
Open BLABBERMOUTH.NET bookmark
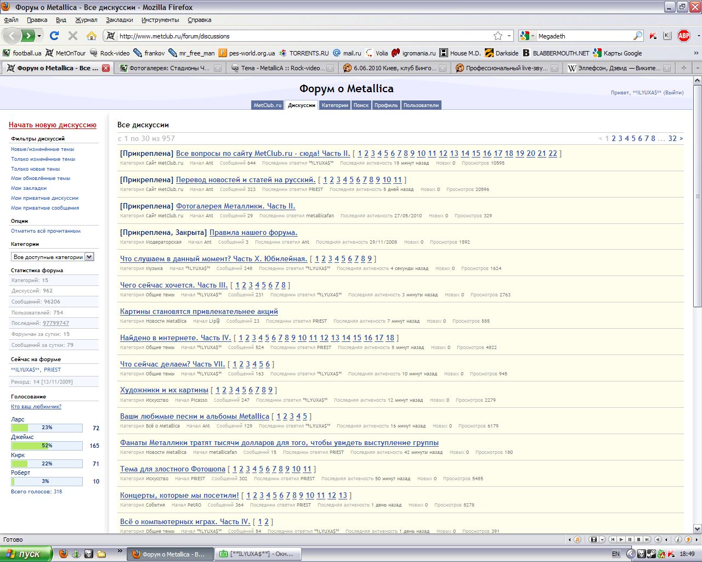coord(556,53)
